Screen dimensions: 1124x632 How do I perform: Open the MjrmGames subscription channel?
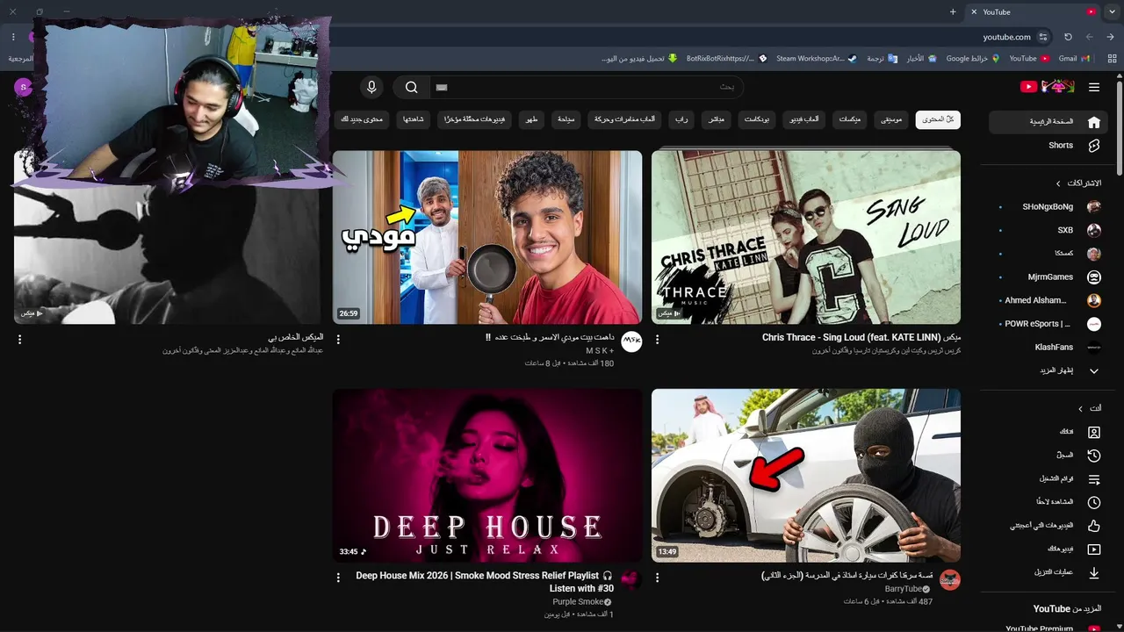click(x=1048, y=277)
